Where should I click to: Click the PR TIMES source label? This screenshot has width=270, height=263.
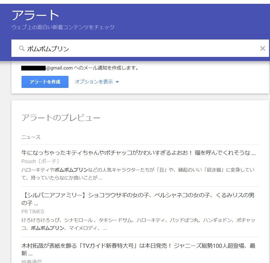33,211
